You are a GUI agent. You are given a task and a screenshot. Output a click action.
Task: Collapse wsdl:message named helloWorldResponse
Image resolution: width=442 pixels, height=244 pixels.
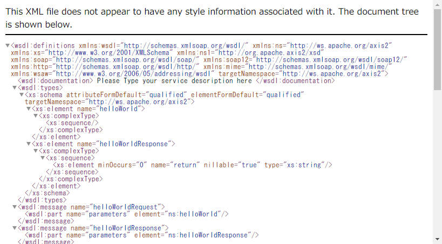(x=15, y=228)
